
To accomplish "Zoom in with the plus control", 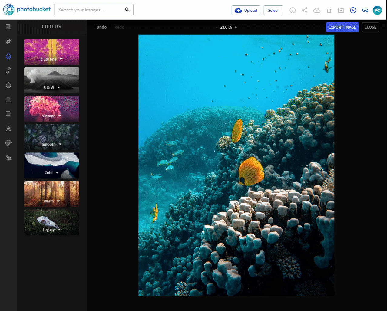I will click(x=236, y=27).
